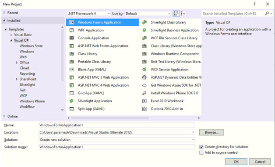Click the template list horizontal scrollbar
The image size is (275, 167).
coord(110,118)
